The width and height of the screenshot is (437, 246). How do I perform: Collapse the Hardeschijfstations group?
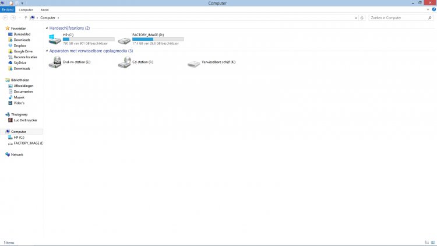(47, 28)
